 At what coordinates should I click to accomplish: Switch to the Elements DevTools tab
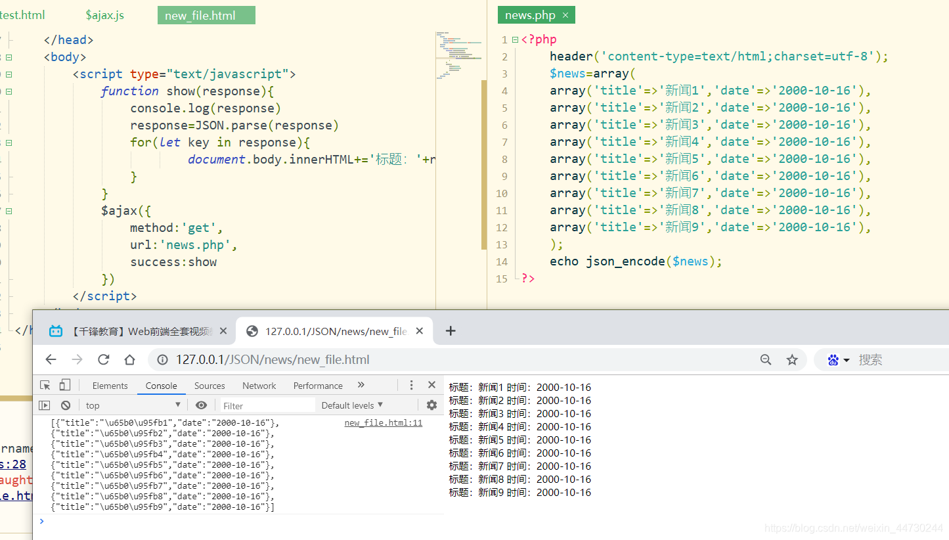pos(110,386)
